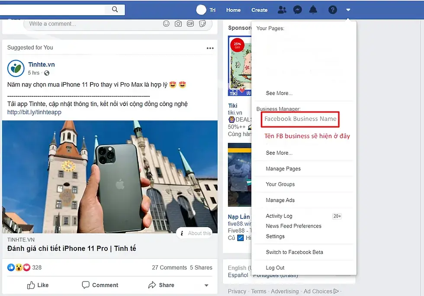This screenshot has height=296, width=424.
Task: Click the 328 reactions count
Action: pyautogui.click(x=37, y=267)
